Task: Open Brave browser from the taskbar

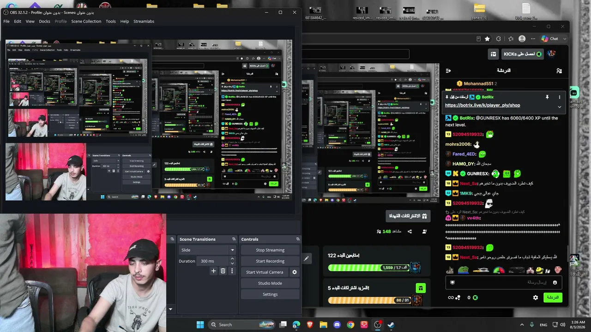Action: (x=310, y=325)
